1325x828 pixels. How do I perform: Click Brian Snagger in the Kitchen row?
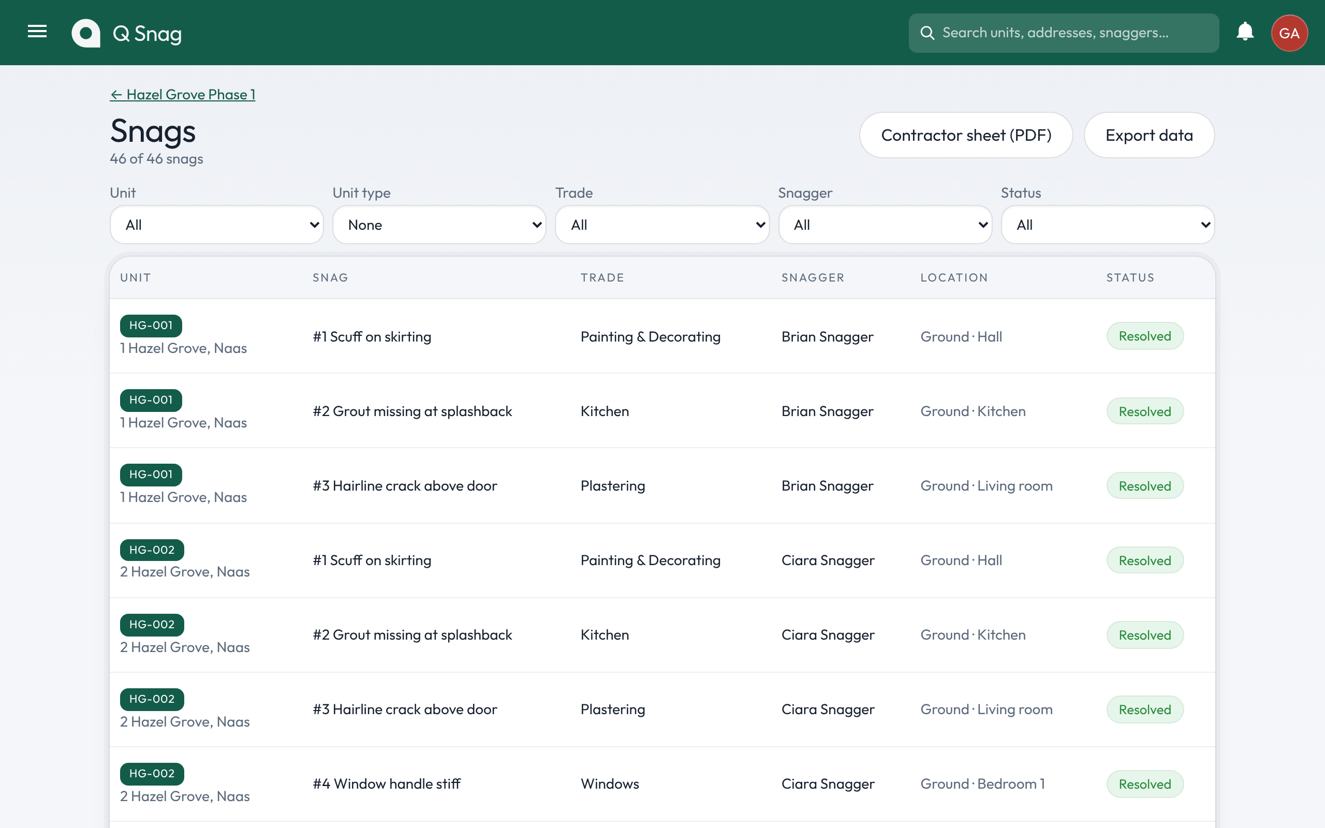(x=827, y=411)
